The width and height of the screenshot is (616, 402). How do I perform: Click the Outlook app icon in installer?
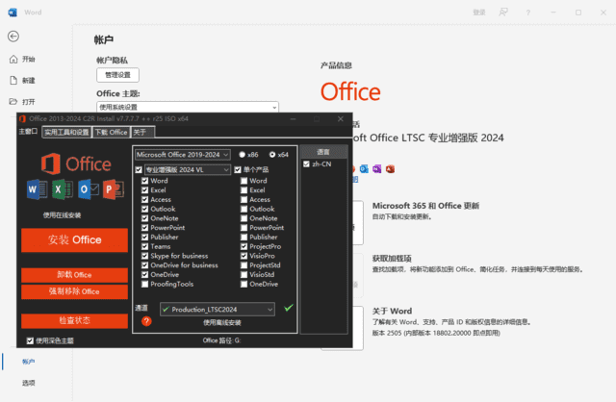[x=88, y=189]
